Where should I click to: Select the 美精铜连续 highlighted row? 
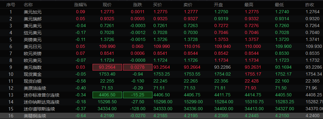point(162,116)
